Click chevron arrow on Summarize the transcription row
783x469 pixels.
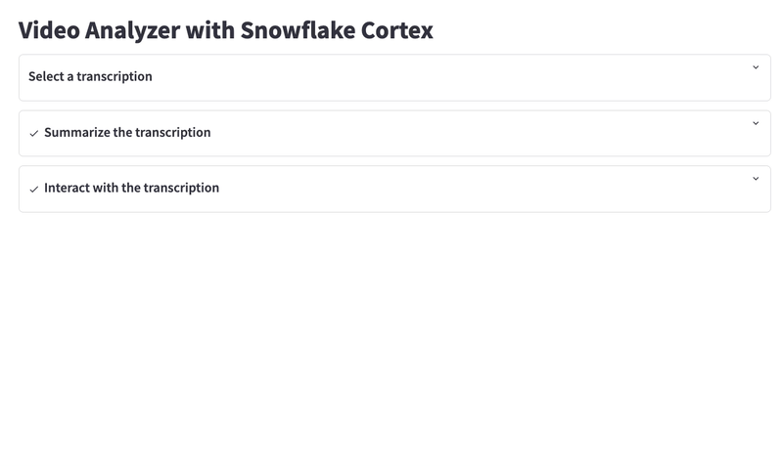(756, 123)
